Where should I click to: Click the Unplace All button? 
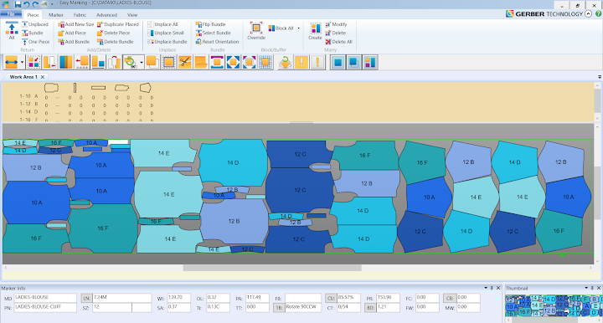[162, 24]
